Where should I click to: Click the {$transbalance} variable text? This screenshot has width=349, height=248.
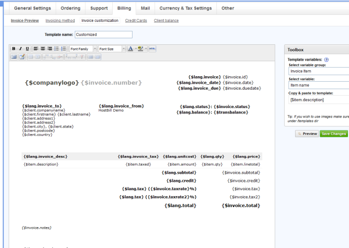[x=231, y=112]
